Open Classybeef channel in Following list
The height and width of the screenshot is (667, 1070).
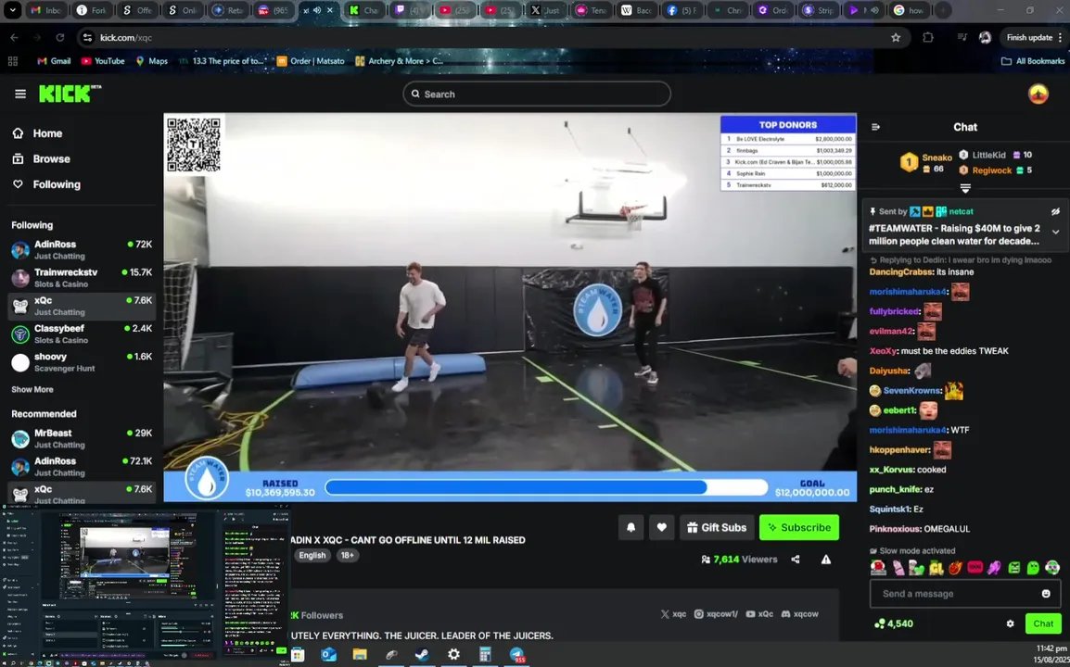(82, 333)
